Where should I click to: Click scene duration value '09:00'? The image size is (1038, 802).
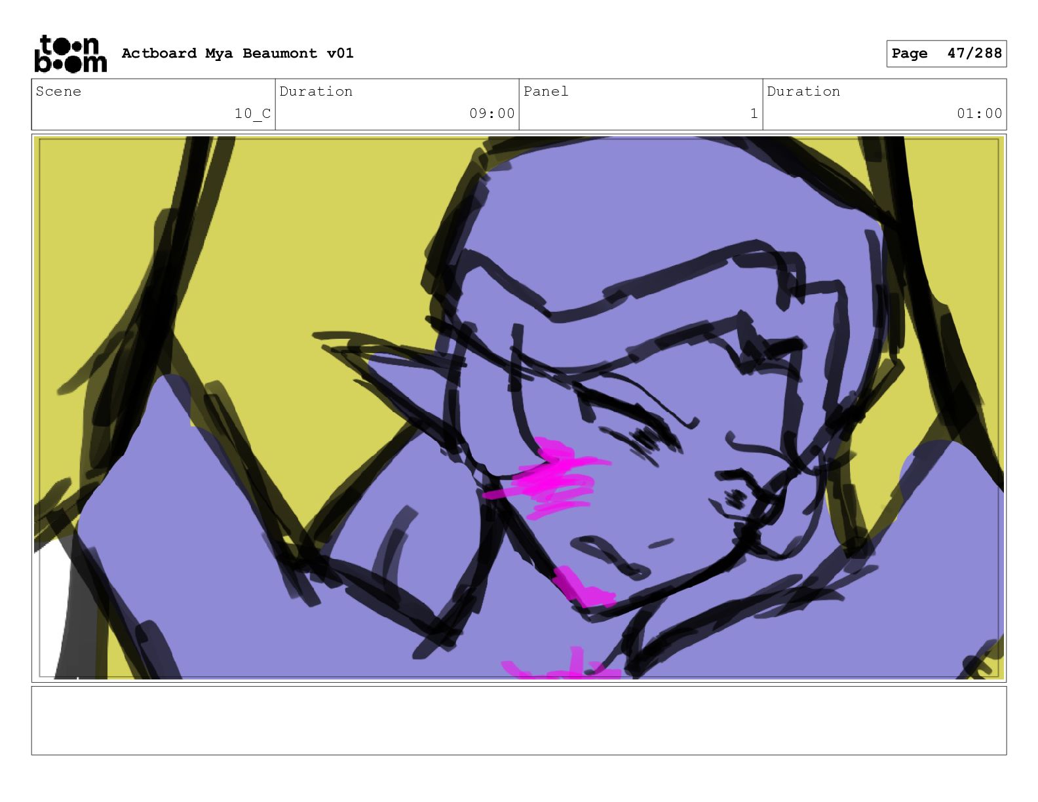point(491,113)
